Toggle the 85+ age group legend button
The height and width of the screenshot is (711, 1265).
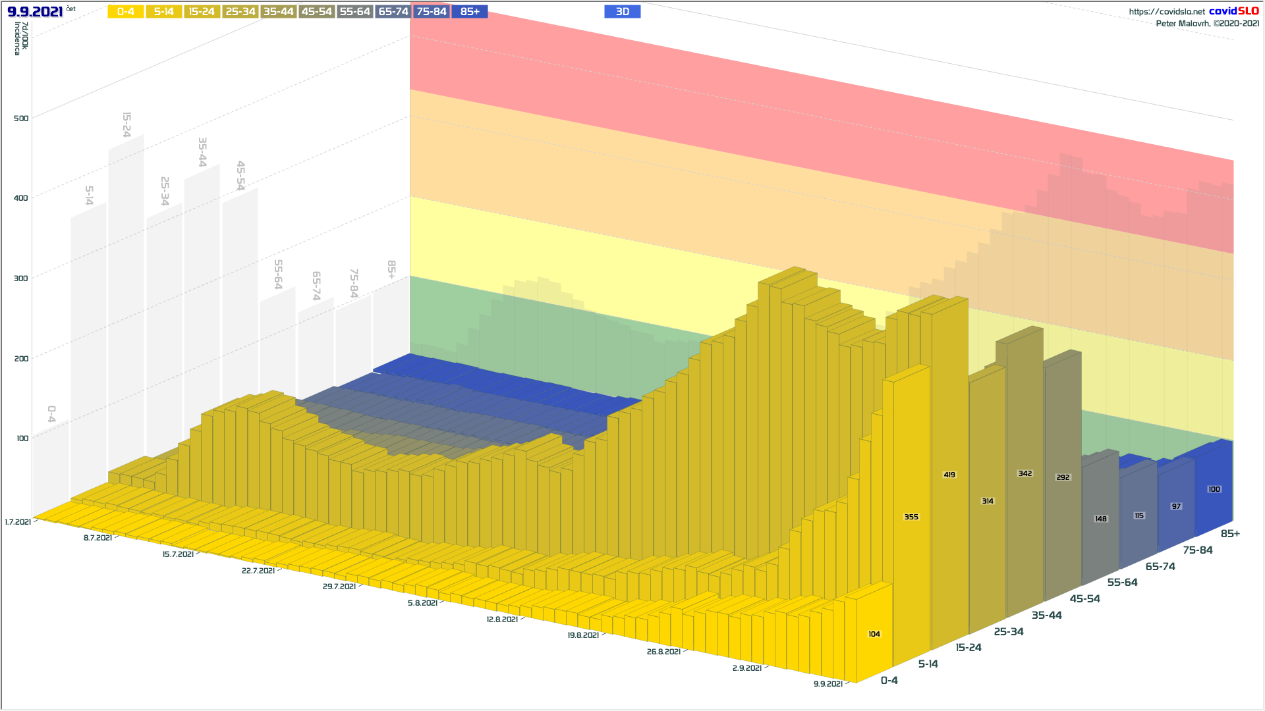click(x=470, y=12)
